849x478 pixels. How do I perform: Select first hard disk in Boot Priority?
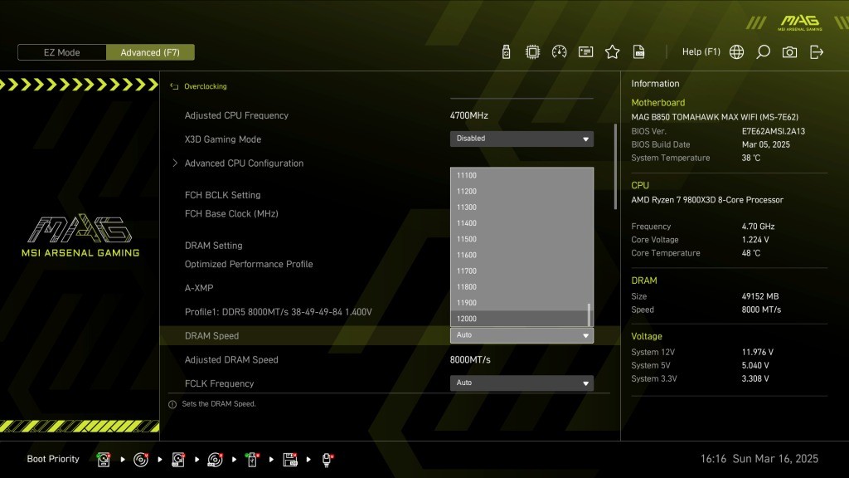(x=104, y=459)
